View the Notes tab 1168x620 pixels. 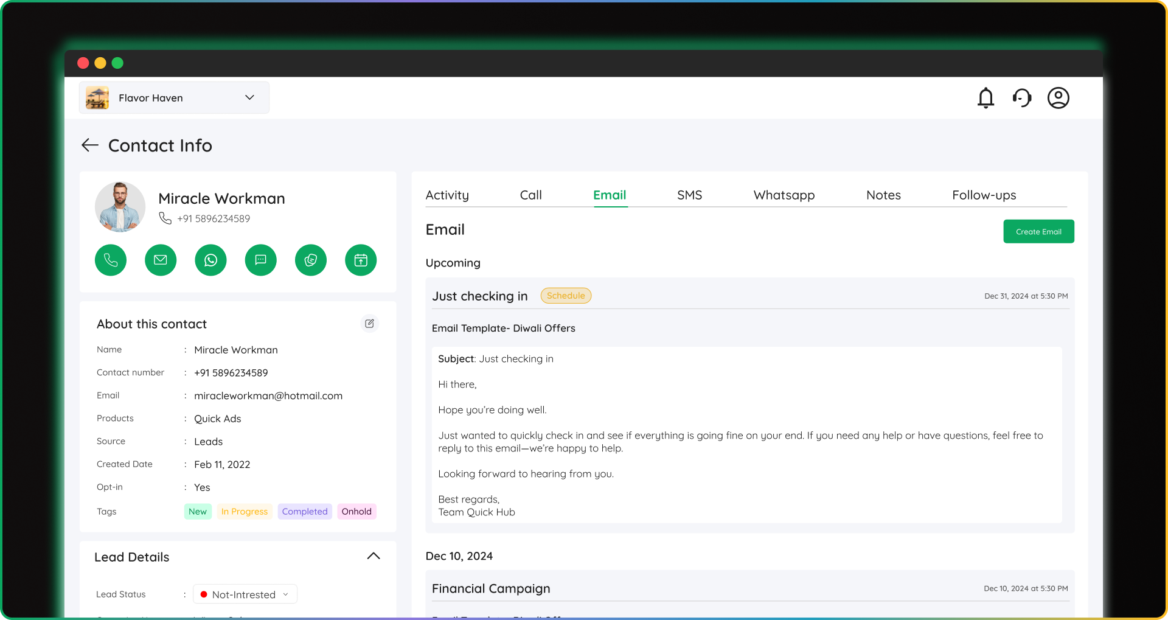click(x=883, y=195)
